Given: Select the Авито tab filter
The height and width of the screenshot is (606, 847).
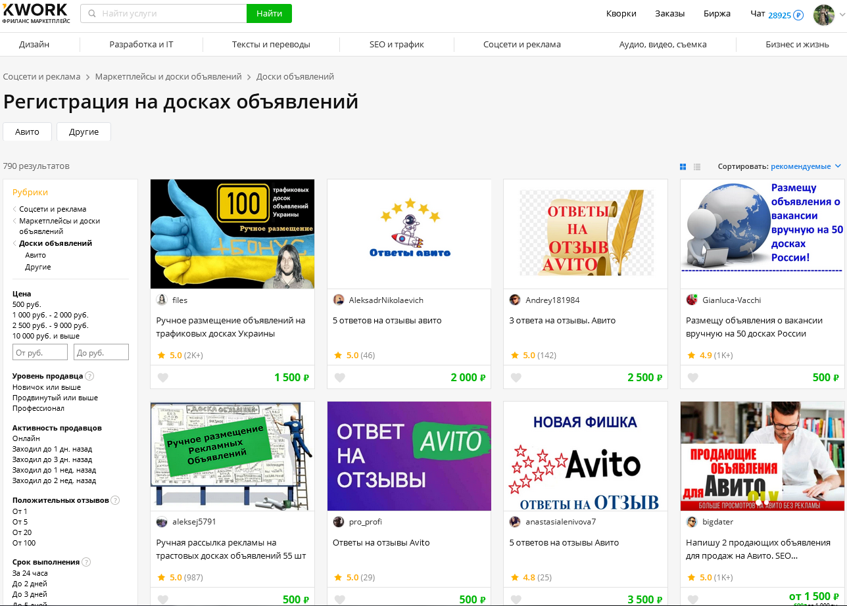Looking at the screenshot, I should (x=27, y=131).
